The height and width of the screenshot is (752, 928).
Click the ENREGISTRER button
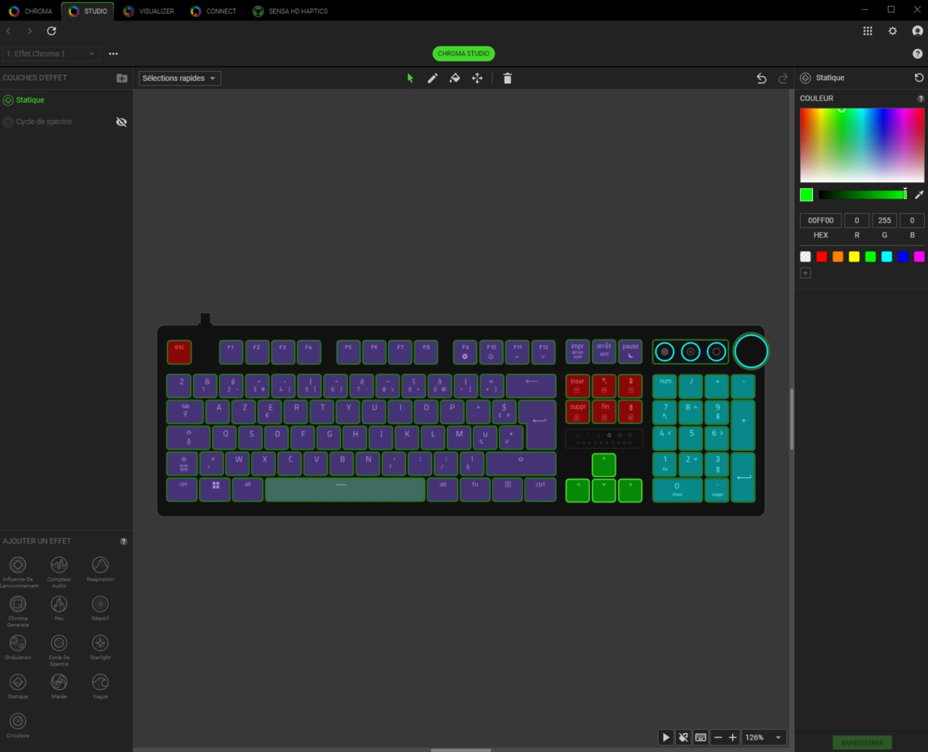click(862, 742)
